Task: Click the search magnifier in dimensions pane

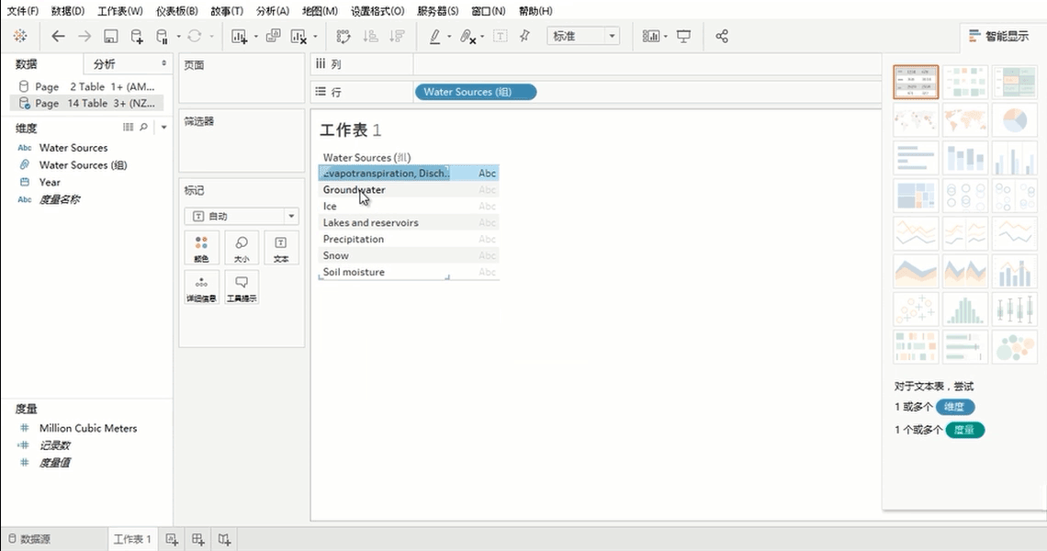Action: click(143, 128)
